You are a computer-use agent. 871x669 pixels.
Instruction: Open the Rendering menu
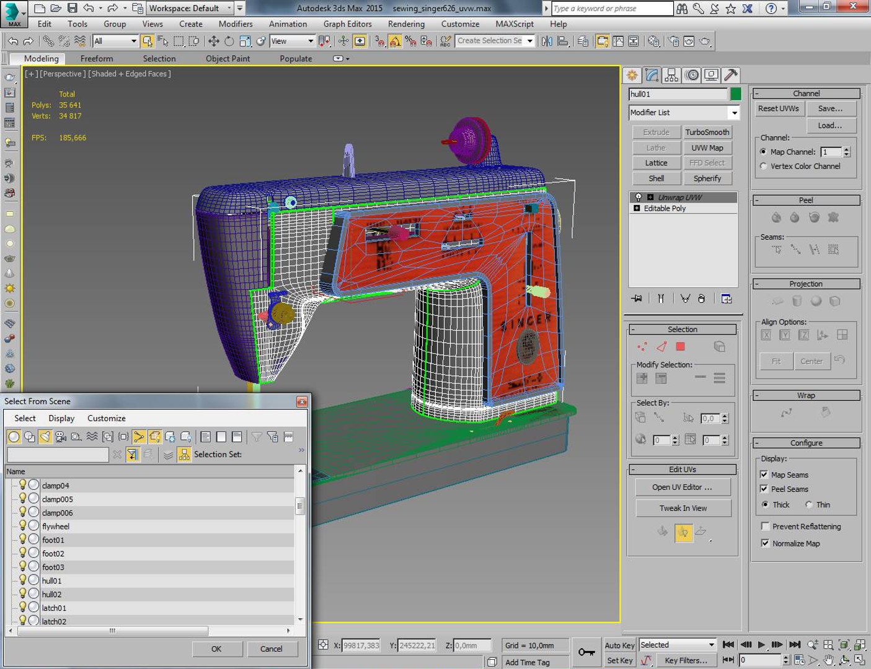(x=406, y=24)
